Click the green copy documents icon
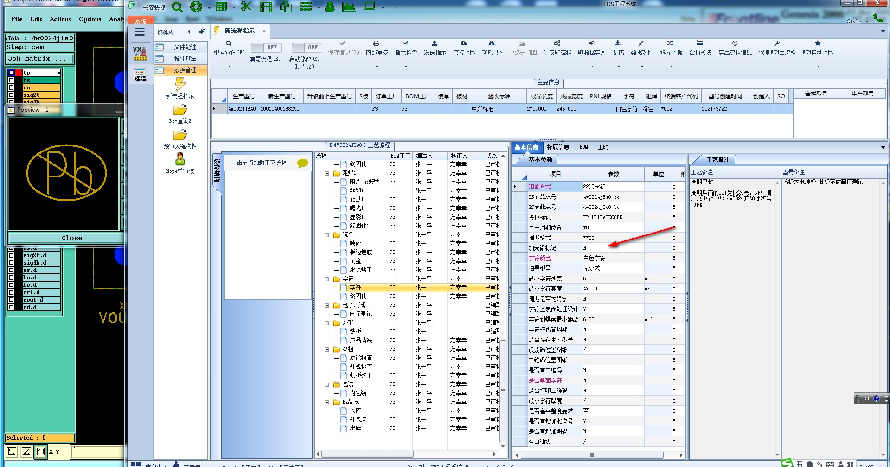 pyautogui.click(x=286, y=6)
